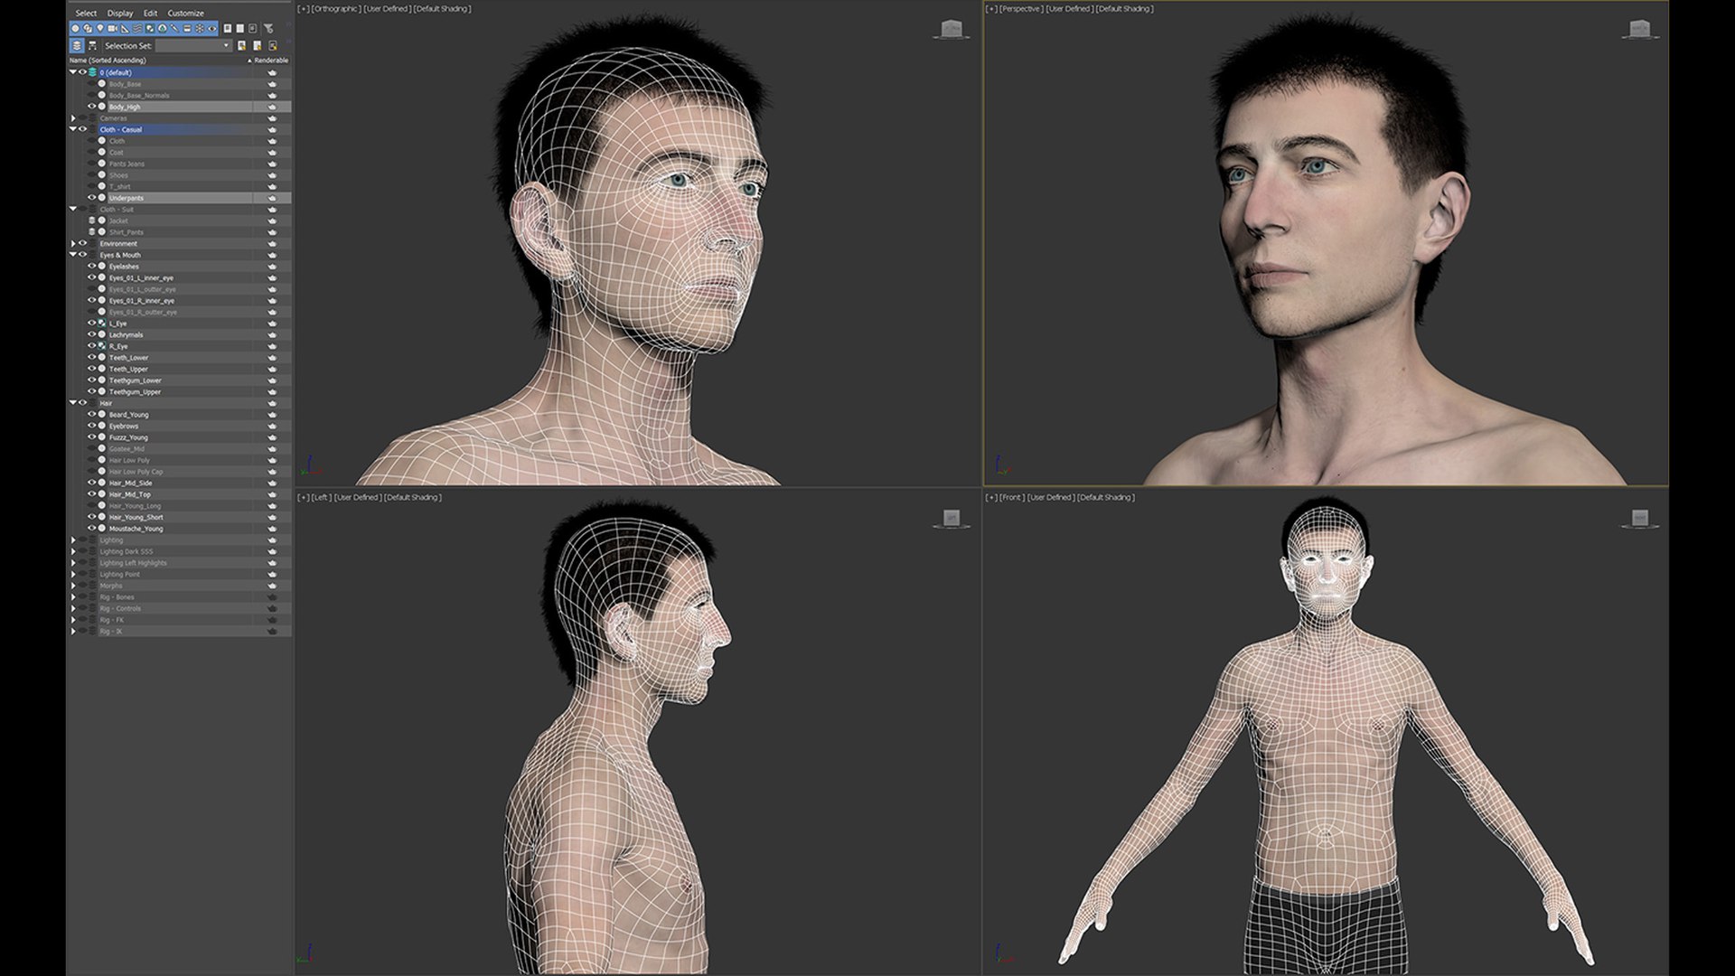
Task: Hide the Underpants object
Action: (91, 198)
